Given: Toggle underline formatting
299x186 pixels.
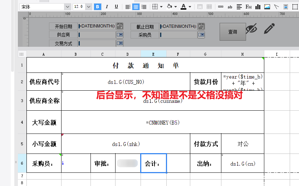Looking at the screenshot, I should tap(116, 7).
